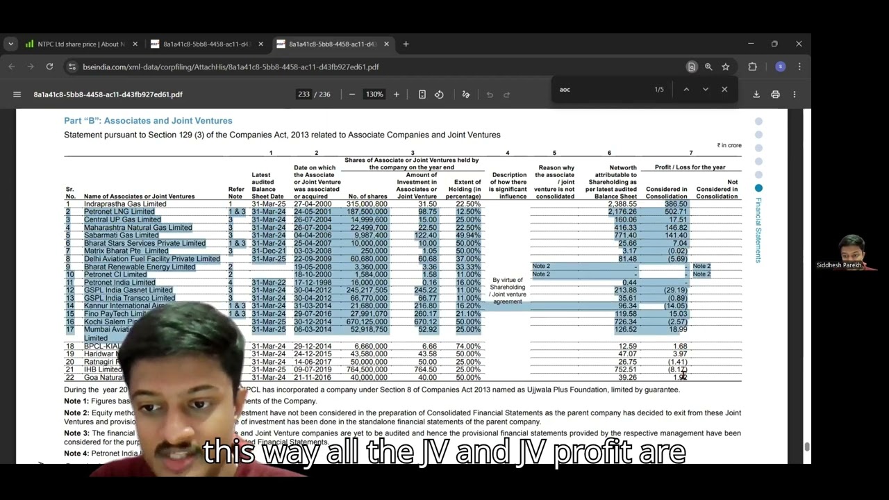The width and height of the screenshot is (889, 500).
Task: Click the 'Part B: Associates and Joint Ventures' heading
Action: 148,121
